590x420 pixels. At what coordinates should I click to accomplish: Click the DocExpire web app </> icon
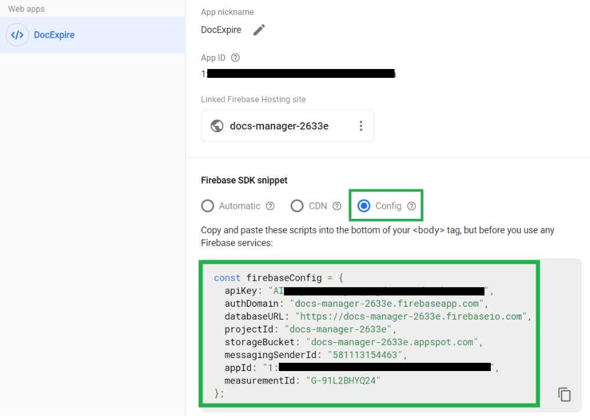(x=18, y=35)
